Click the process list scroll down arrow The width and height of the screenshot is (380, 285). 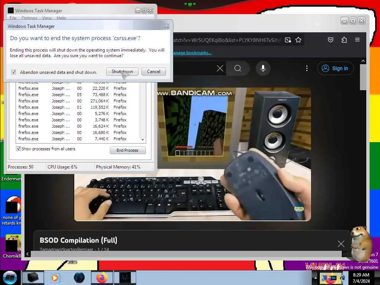tap(143, 140)
